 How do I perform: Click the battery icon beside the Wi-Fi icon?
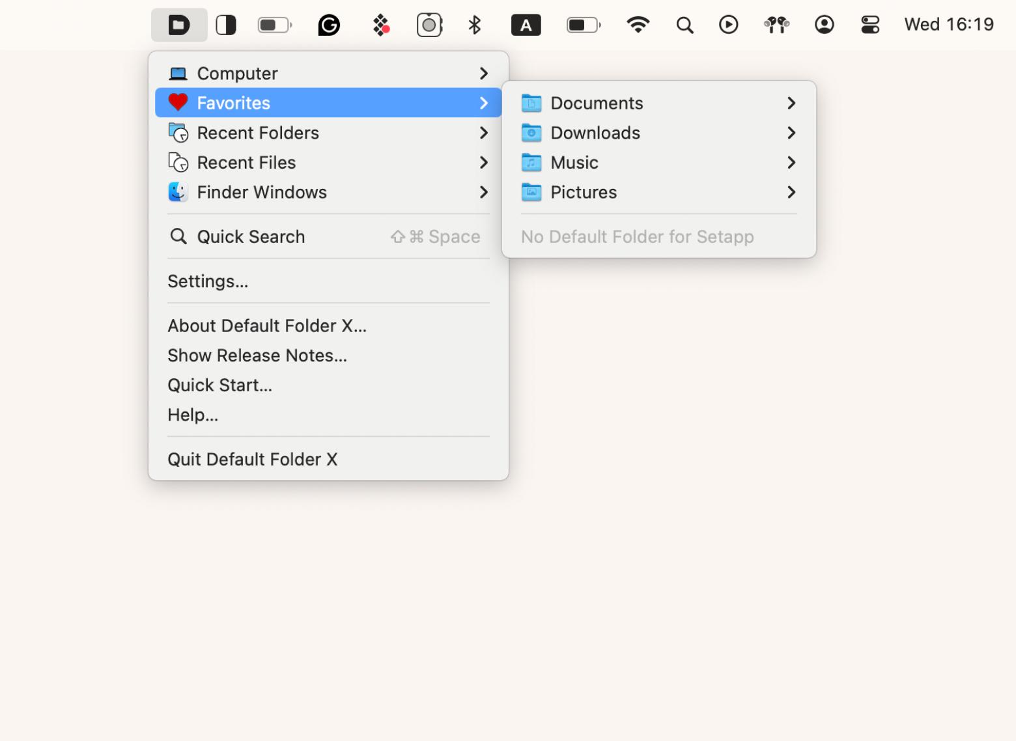[584, 25]
